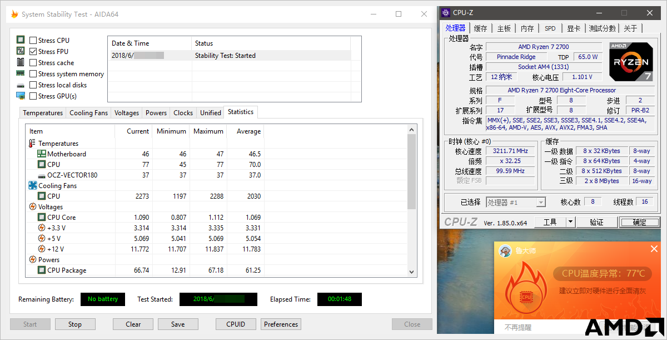
Task: Uncheck the Stress FPU checkbox
Action: [33, 51]
